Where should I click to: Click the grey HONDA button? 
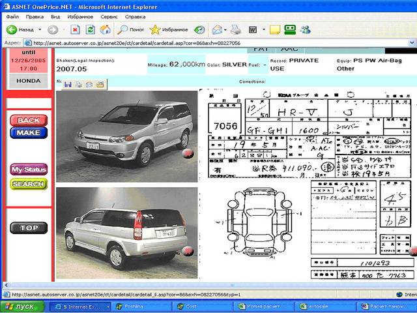(x=29, y=81)
